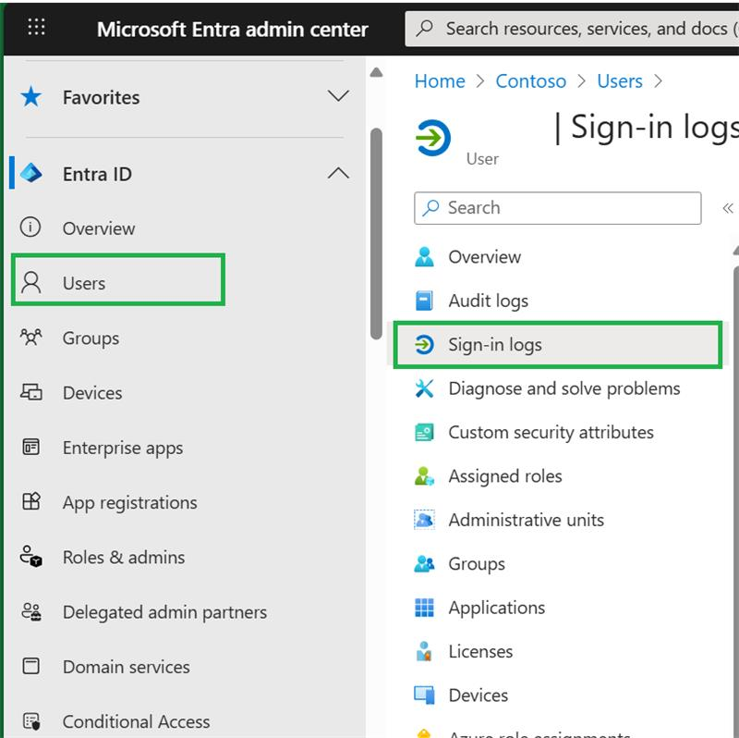Click the top search resources input field
Screen dimensions: 739x738
572,29
